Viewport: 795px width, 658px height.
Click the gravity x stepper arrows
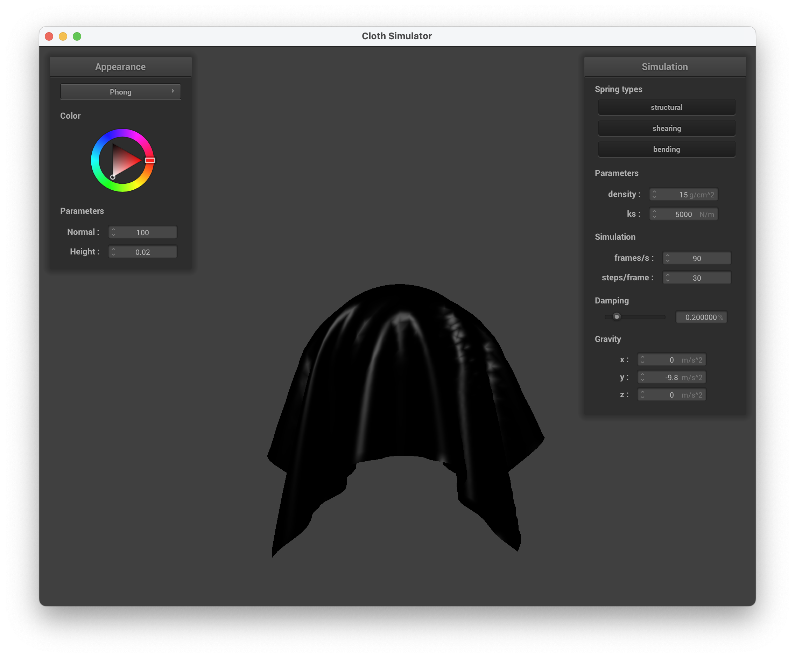pyautogui.click(x=642, y=360)
